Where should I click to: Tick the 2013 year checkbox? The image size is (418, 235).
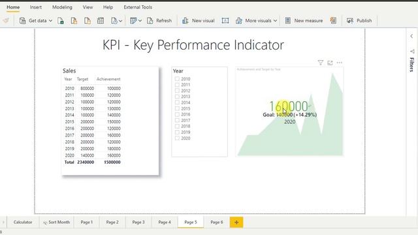177,97
